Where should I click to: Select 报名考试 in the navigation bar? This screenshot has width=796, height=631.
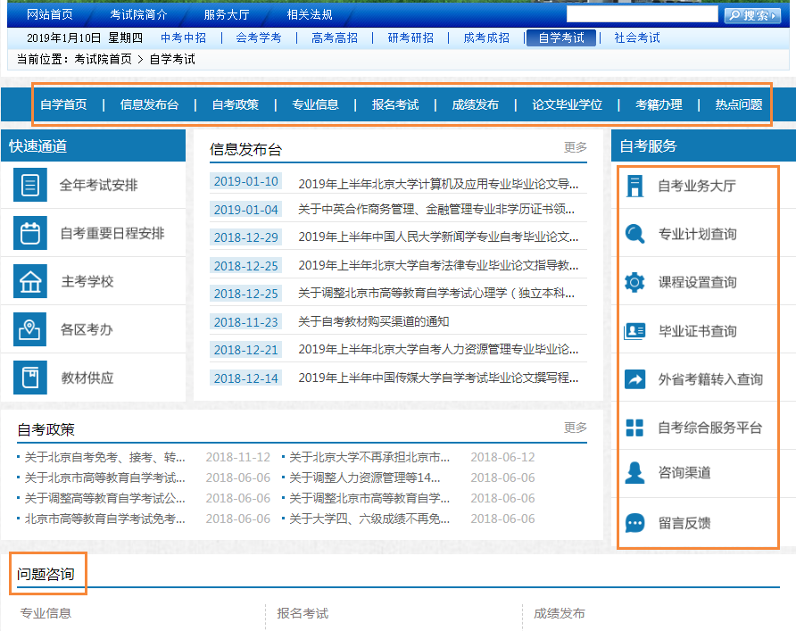395,104
